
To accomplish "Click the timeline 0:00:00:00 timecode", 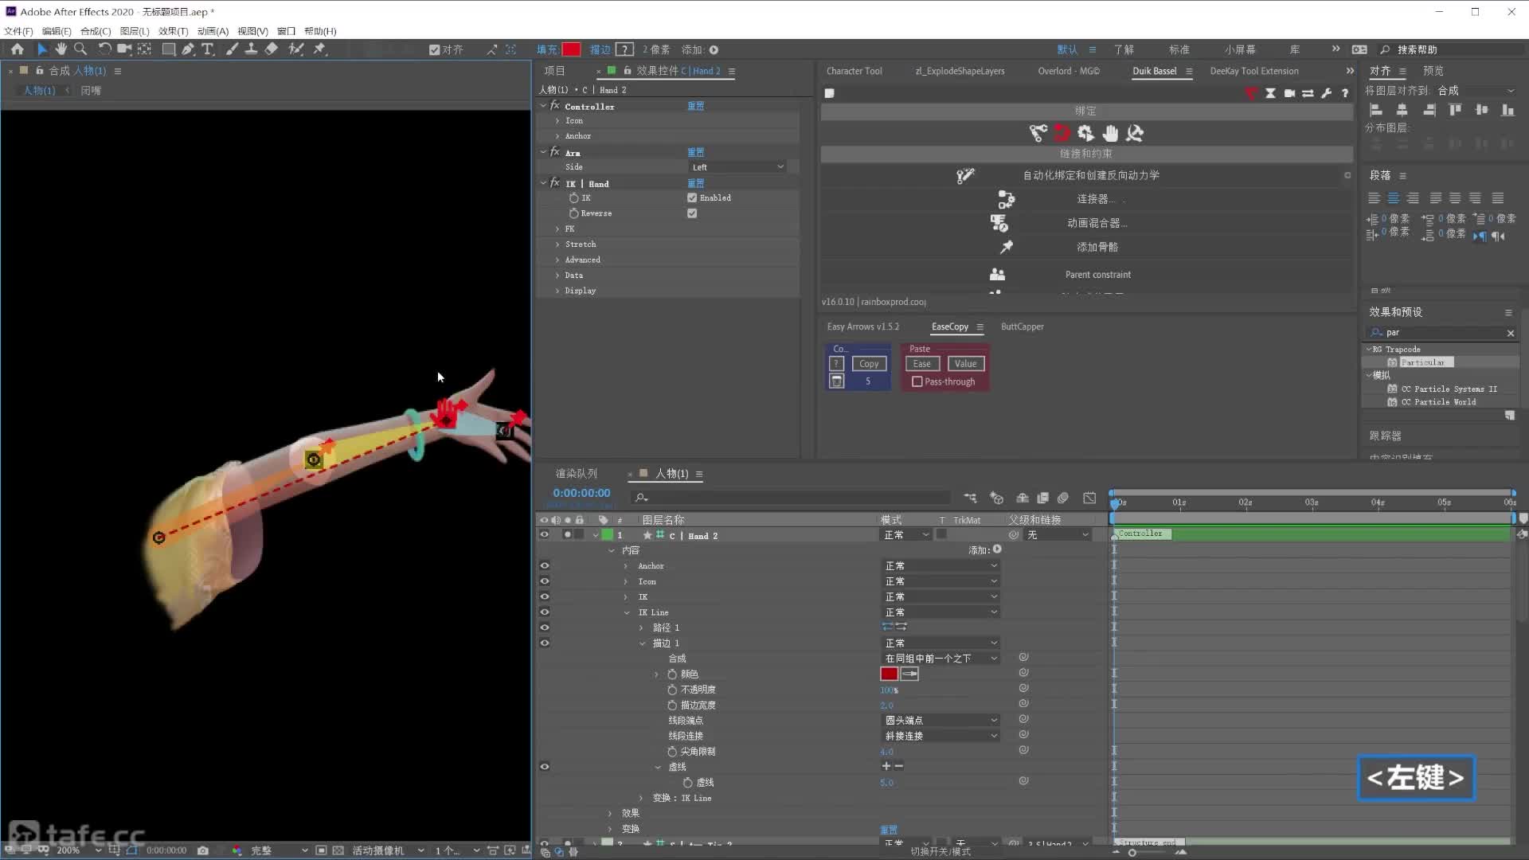I will [x=581, y=493].
